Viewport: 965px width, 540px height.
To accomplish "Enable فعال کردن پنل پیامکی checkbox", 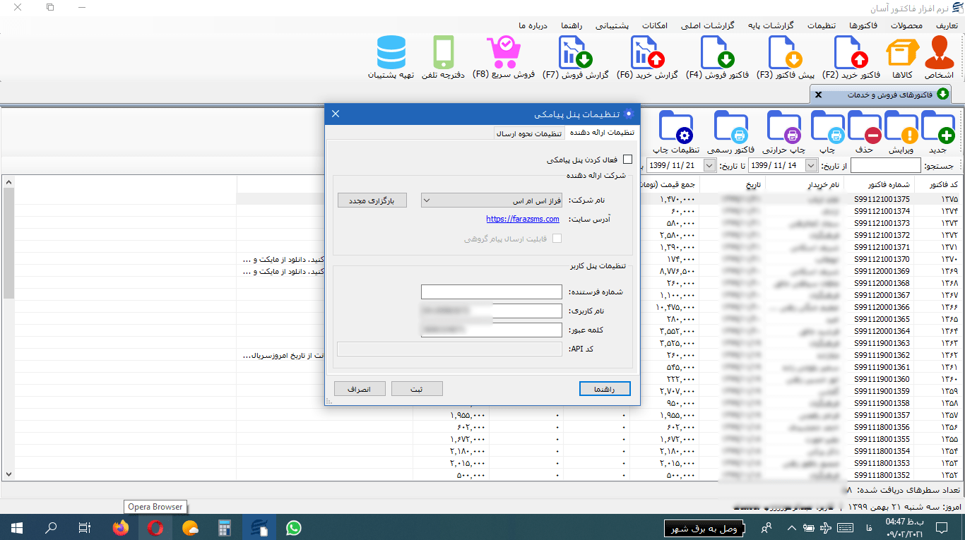I will (x=627, y=160).
